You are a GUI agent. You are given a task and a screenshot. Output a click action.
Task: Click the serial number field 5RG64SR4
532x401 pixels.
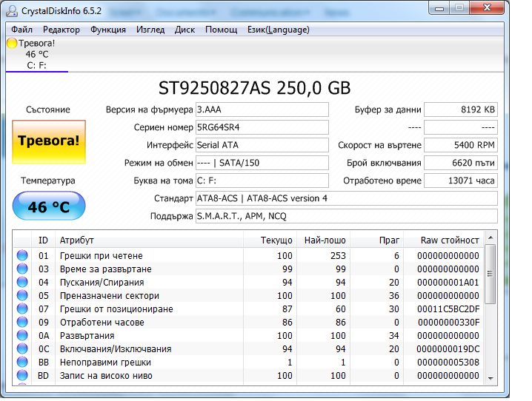[262, 127]
